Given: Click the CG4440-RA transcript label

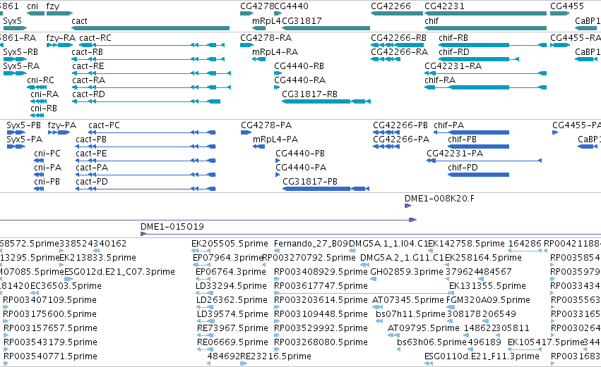Looking at the screenshot, I should 299,80.
